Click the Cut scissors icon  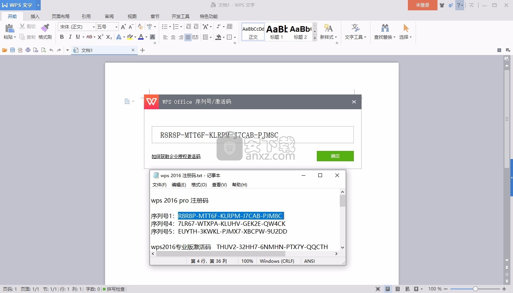tap(22, 27)
